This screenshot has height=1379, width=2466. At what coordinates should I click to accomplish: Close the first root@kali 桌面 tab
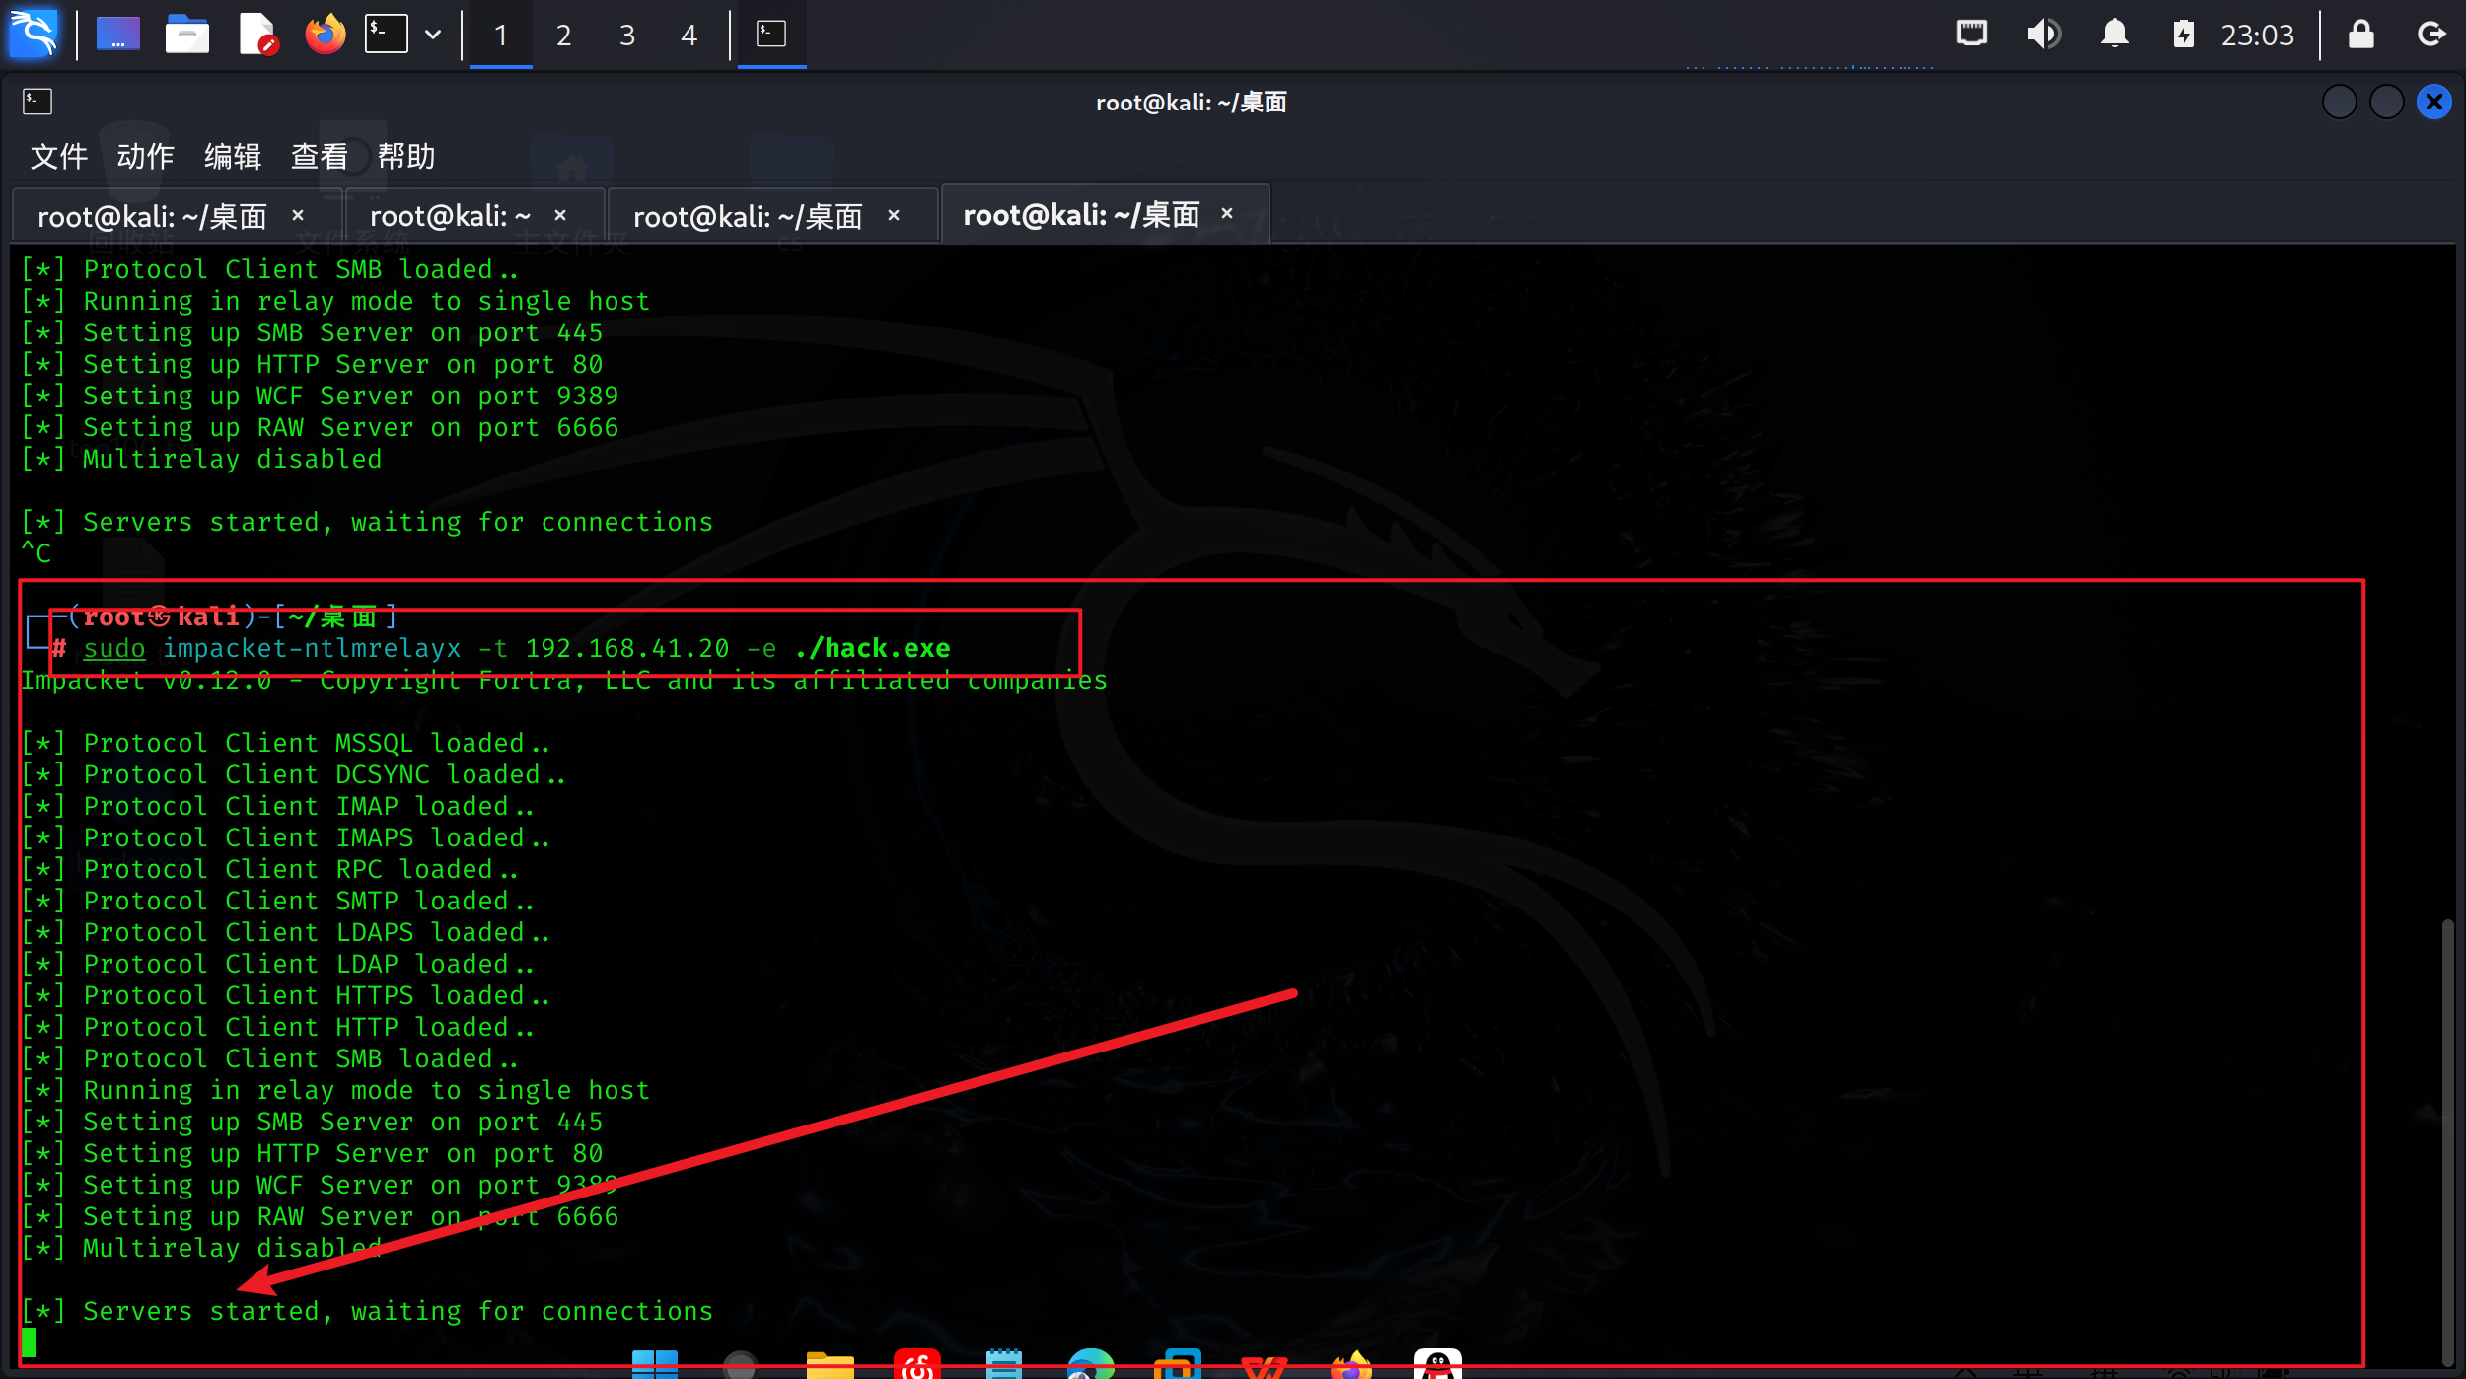[298, 215]
